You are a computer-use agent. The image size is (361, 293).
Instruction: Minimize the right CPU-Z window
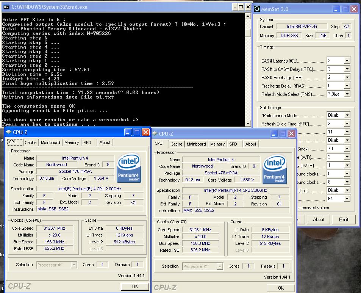click(274, 133)
